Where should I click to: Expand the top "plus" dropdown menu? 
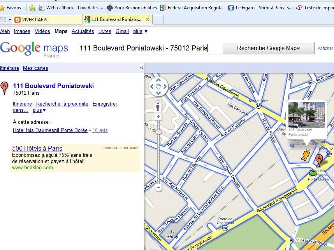click(x=140, y=31)
